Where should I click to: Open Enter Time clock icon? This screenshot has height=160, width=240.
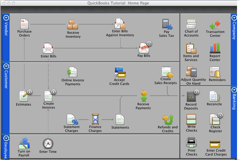[x=48, y=144]
